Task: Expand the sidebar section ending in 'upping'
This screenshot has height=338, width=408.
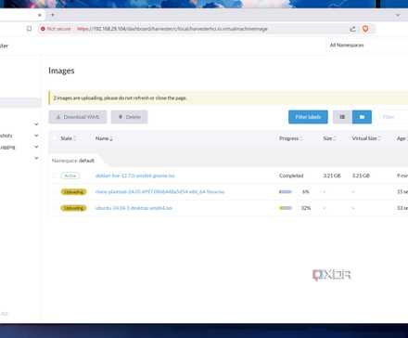Action: pos(36,147)
